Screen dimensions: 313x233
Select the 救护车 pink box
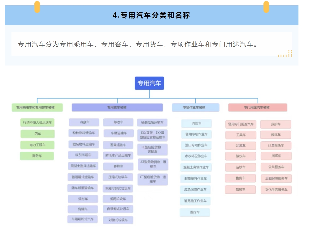[276, 124]
